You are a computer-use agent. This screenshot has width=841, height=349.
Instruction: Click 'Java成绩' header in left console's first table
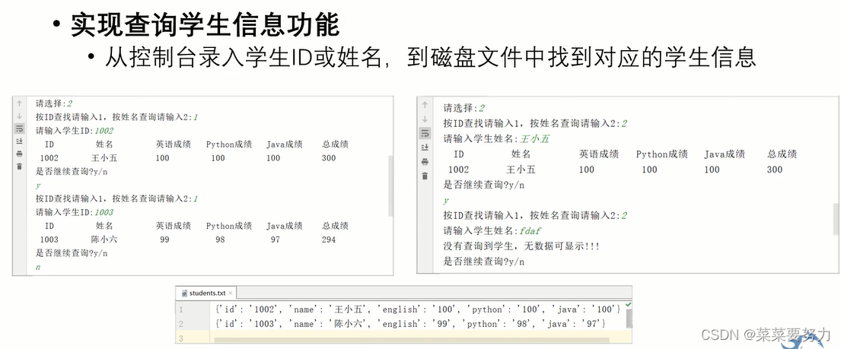pyautogui.click(x=285, y=144)
